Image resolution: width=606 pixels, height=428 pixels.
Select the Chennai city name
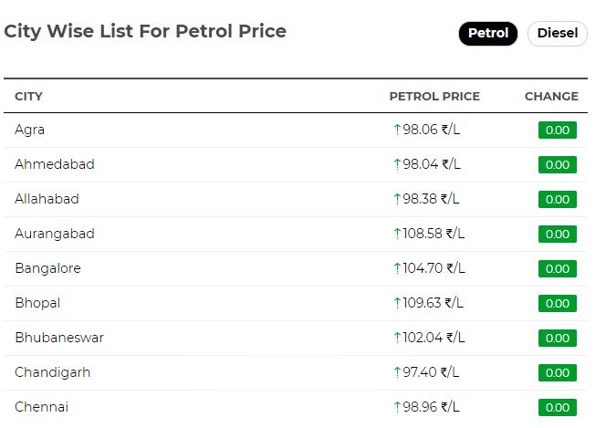point(42,407)
